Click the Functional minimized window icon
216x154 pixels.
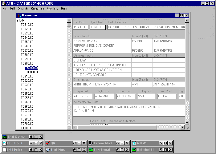click(x=91, y=150)
